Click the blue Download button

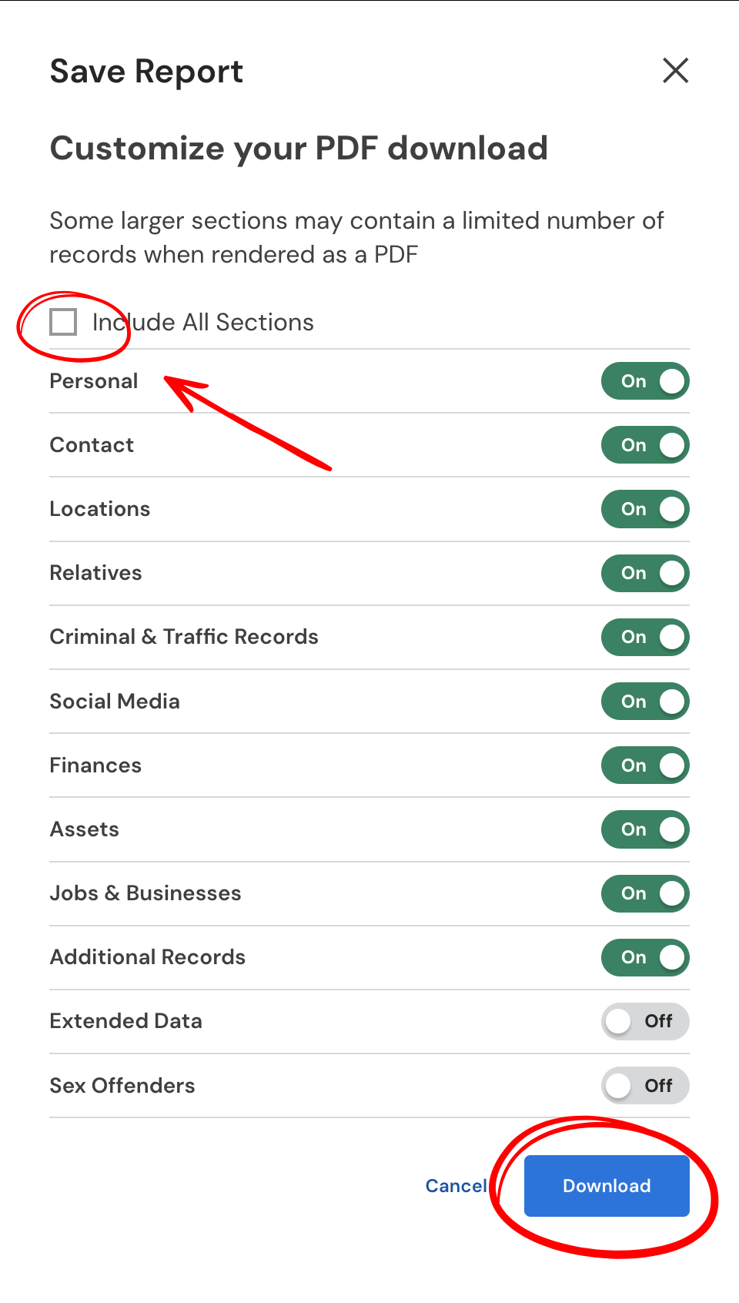click(x=607, y=1186)
